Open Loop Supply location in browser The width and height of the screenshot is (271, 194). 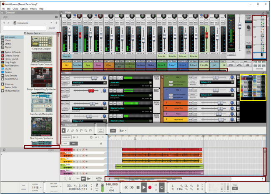coord(10,62)
